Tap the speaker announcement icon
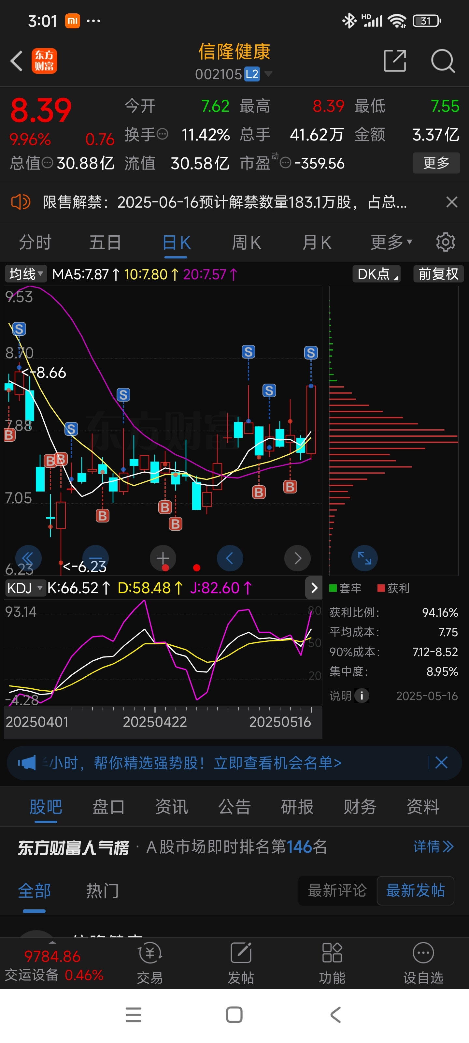This screenshot has width=469, height=1043. 20,202
